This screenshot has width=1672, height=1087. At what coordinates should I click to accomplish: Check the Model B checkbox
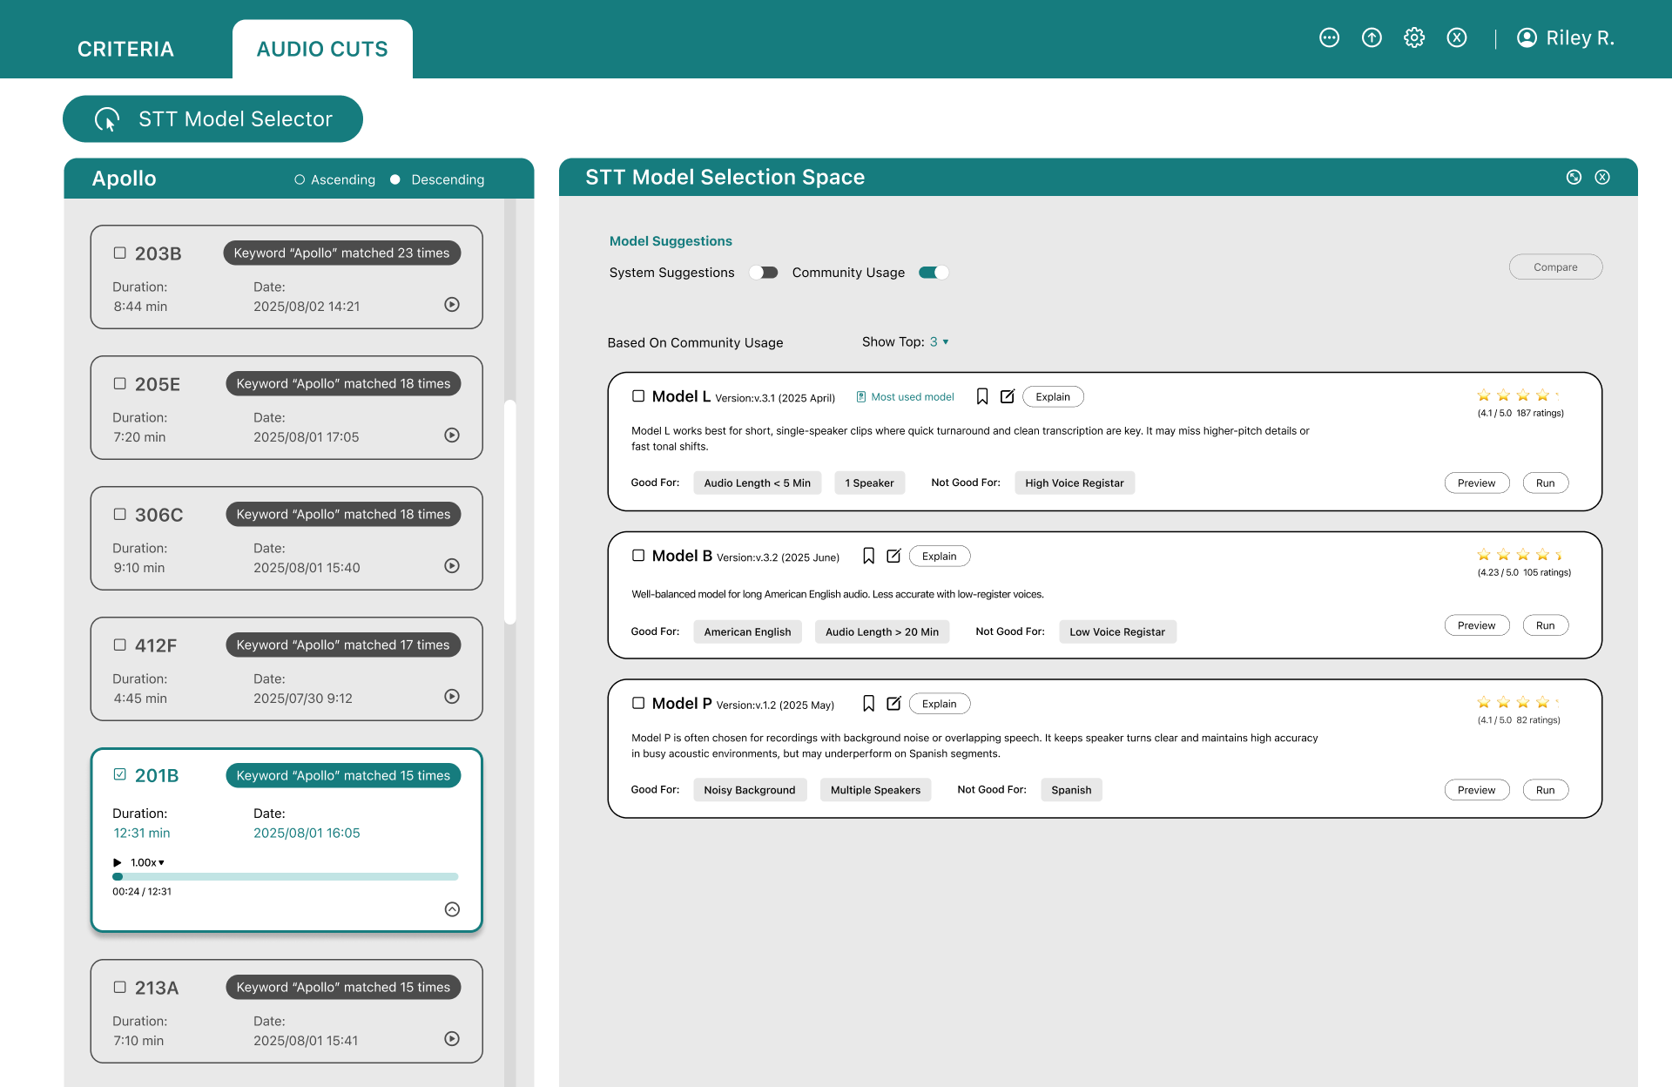638,556
